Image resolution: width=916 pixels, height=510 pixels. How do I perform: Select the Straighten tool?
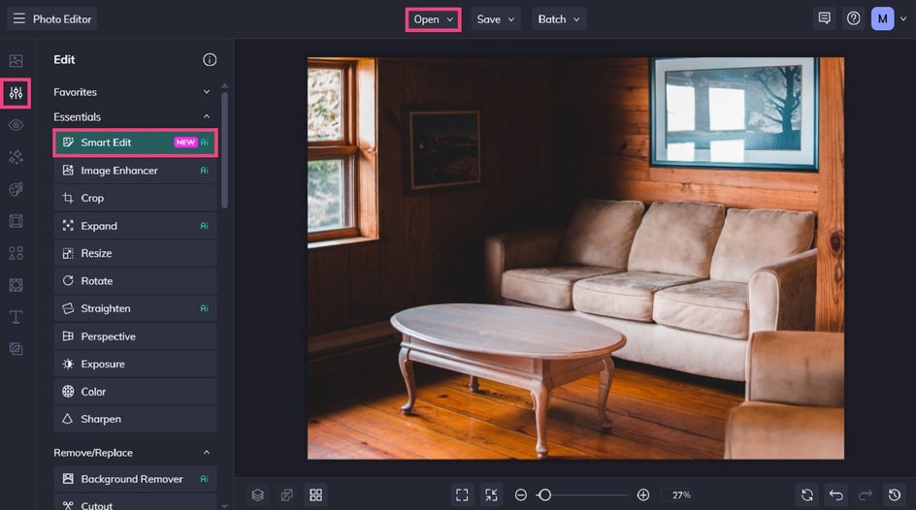(135, 308)
